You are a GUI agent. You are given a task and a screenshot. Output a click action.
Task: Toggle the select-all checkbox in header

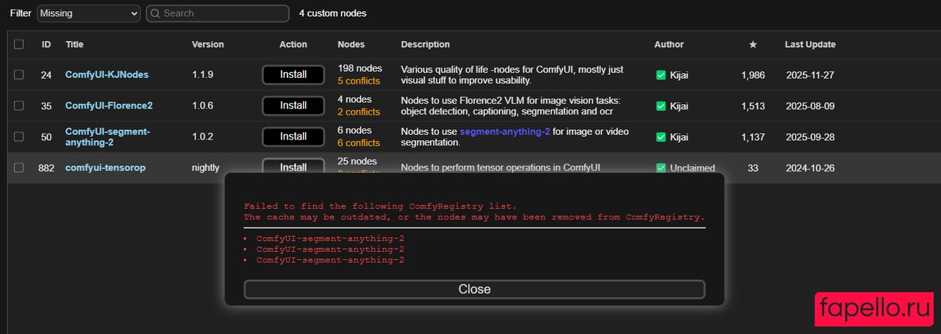coord(19,45)
